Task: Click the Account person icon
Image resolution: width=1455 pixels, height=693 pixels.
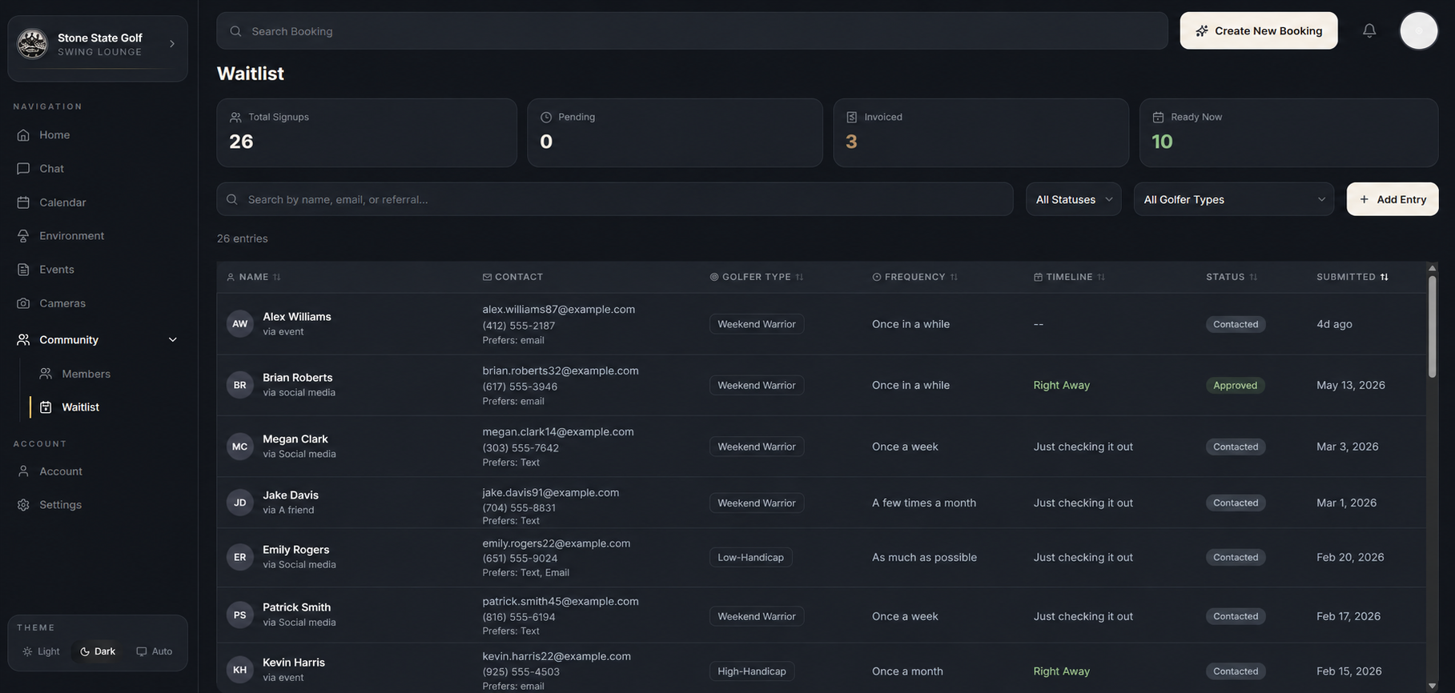Action: [x=23, y=471]
